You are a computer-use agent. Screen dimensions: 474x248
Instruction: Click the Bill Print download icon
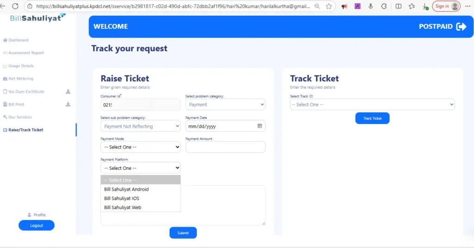coord(68,105)
